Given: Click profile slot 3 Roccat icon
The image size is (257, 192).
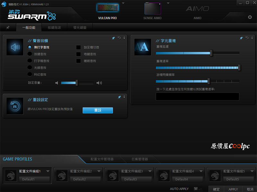Looking at the screenshot, I should (x=113, y=176).
